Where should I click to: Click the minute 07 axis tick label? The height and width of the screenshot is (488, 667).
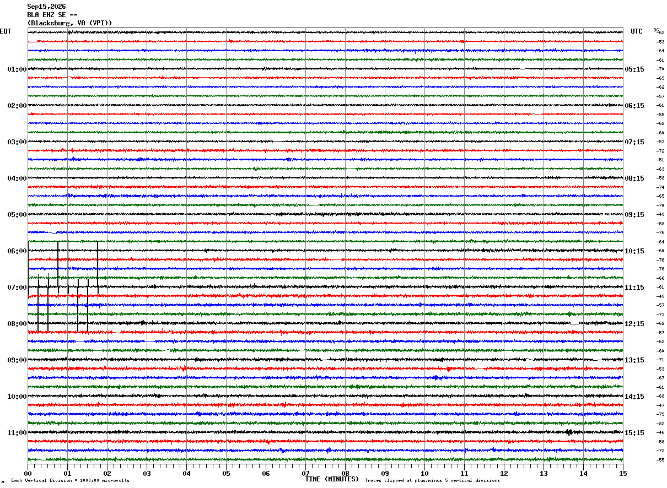[x=305, y=474]
